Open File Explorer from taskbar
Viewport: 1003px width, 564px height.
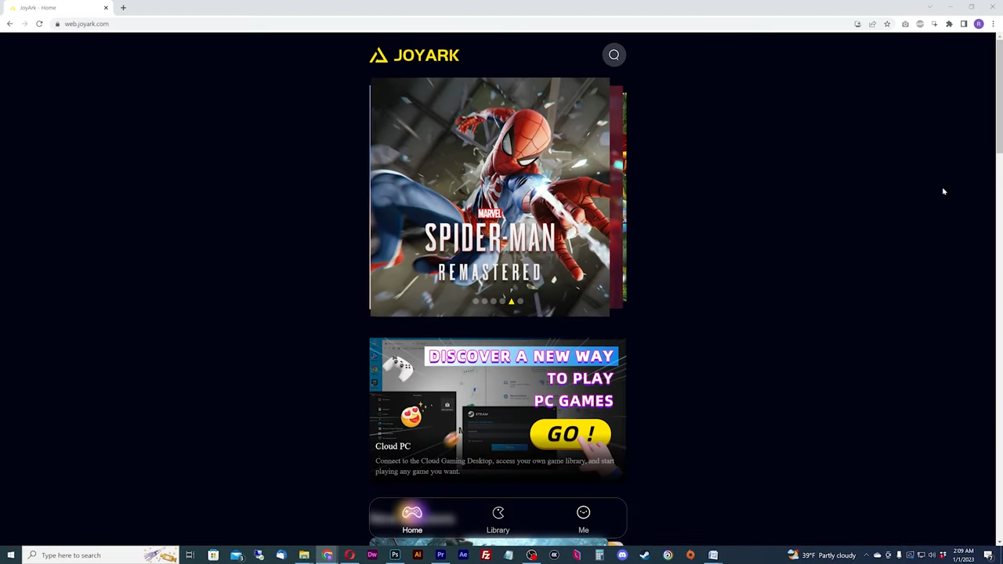tap(304, 555)
